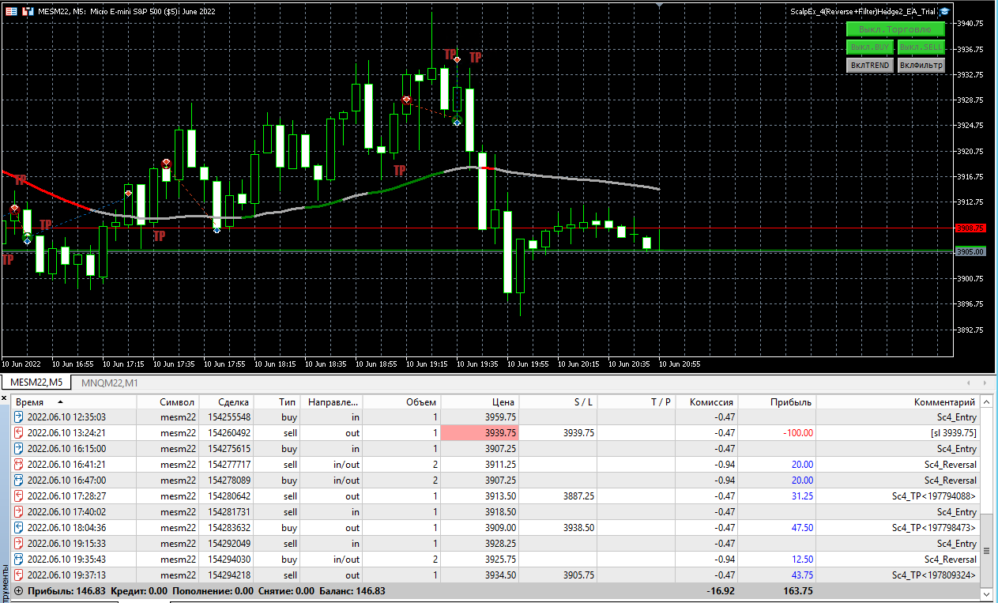The width and height of the screenshot is (998, 603).
Task: Click the red 3908.75 price level label
Action: pyautogui.click(x=970, y=228)
